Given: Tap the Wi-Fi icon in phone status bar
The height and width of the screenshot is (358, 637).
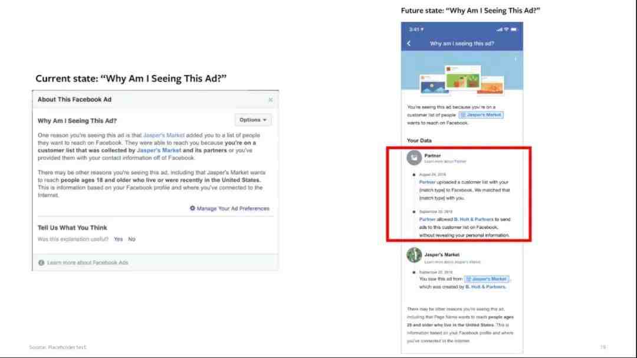Looking at the screenshot, I should (506, 29).
